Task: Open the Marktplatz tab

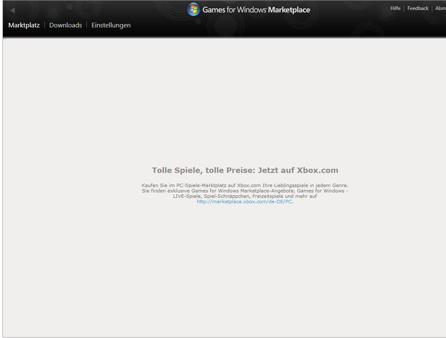Action: [x=24, y=25]
